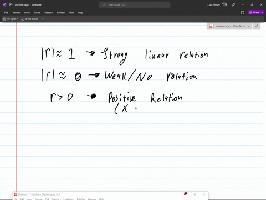Open the View ribbon tab
This screenshot has width=266, height=200.
[71, 13]
